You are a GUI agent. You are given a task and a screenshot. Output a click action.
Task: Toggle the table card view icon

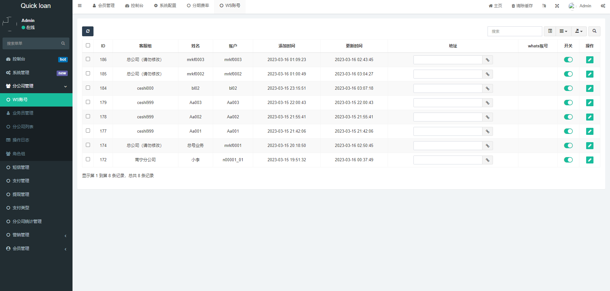[x=550, y=31]
